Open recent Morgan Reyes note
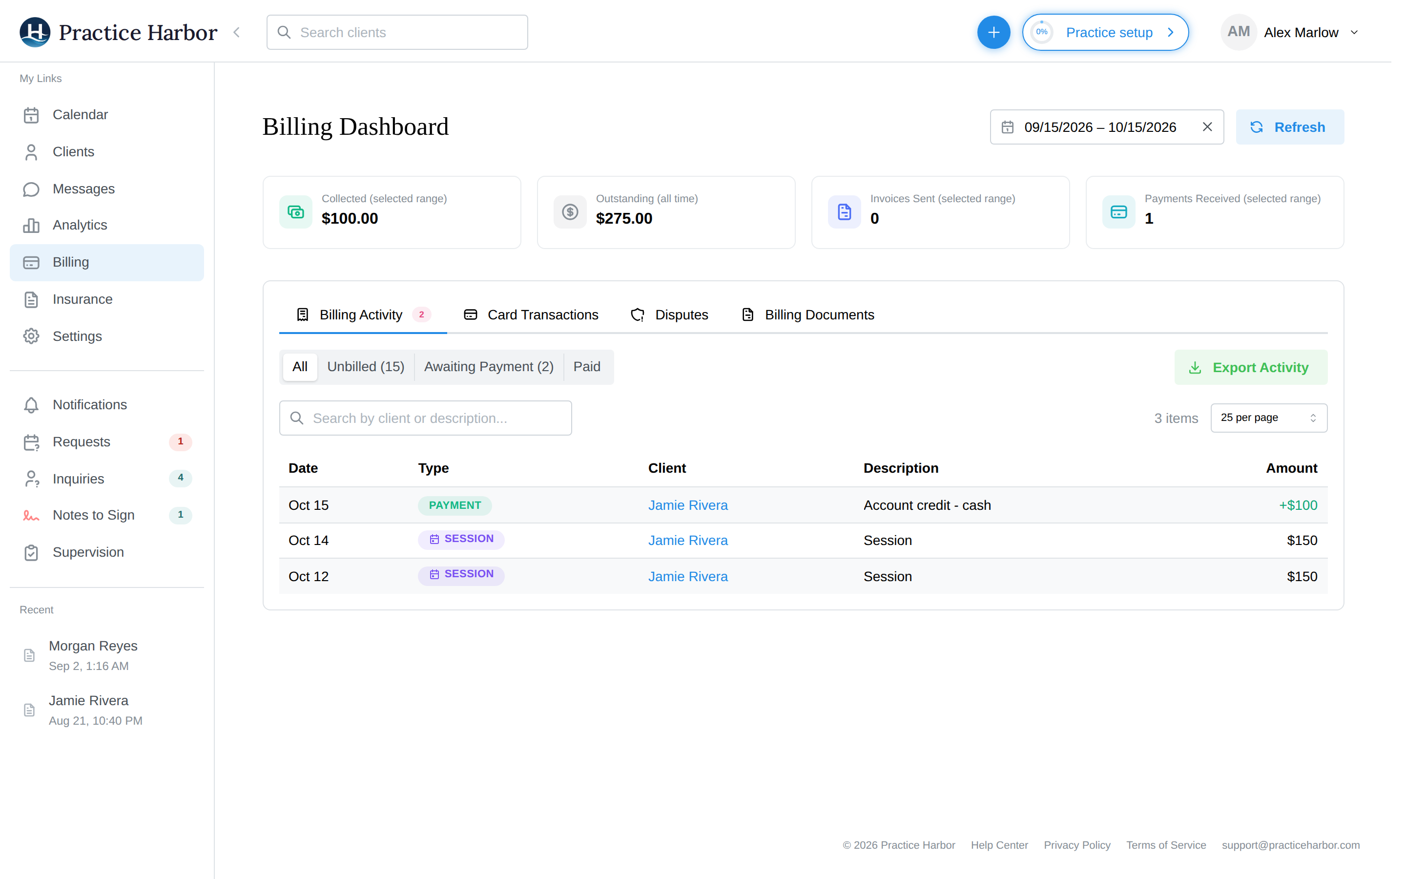Viewport: 1406px width, 879px height. 107,655
